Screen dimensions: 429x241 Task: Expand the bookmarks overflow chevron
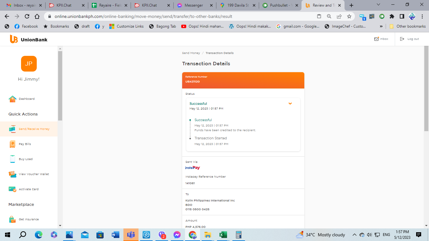pos(381,26)
